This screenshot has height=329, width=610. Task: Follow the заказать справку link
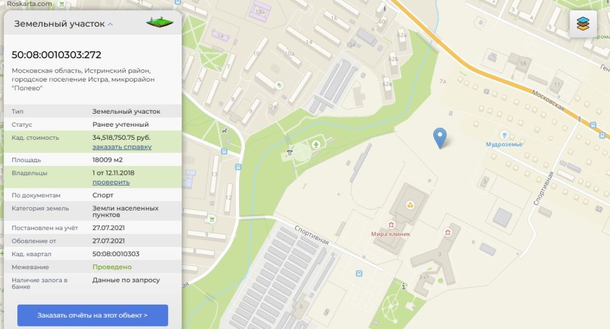(122, 147)
